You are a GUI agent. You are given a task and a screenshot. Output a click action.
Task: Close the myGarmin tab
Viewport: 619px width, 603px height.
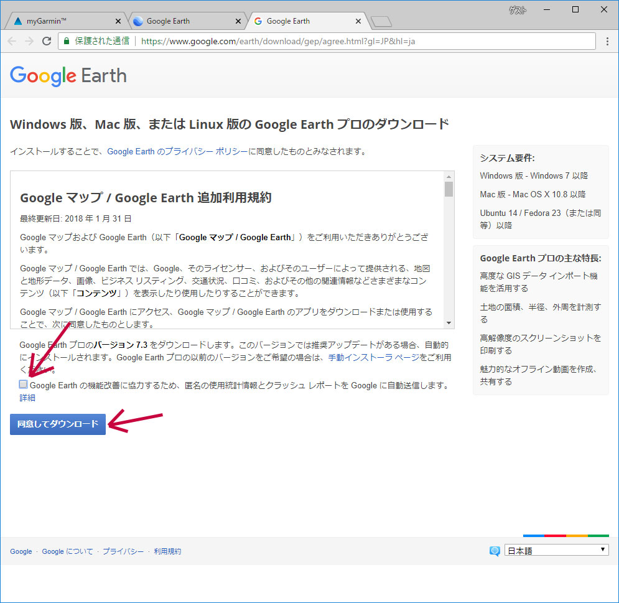pyautogui.click(x=118, y=21)
